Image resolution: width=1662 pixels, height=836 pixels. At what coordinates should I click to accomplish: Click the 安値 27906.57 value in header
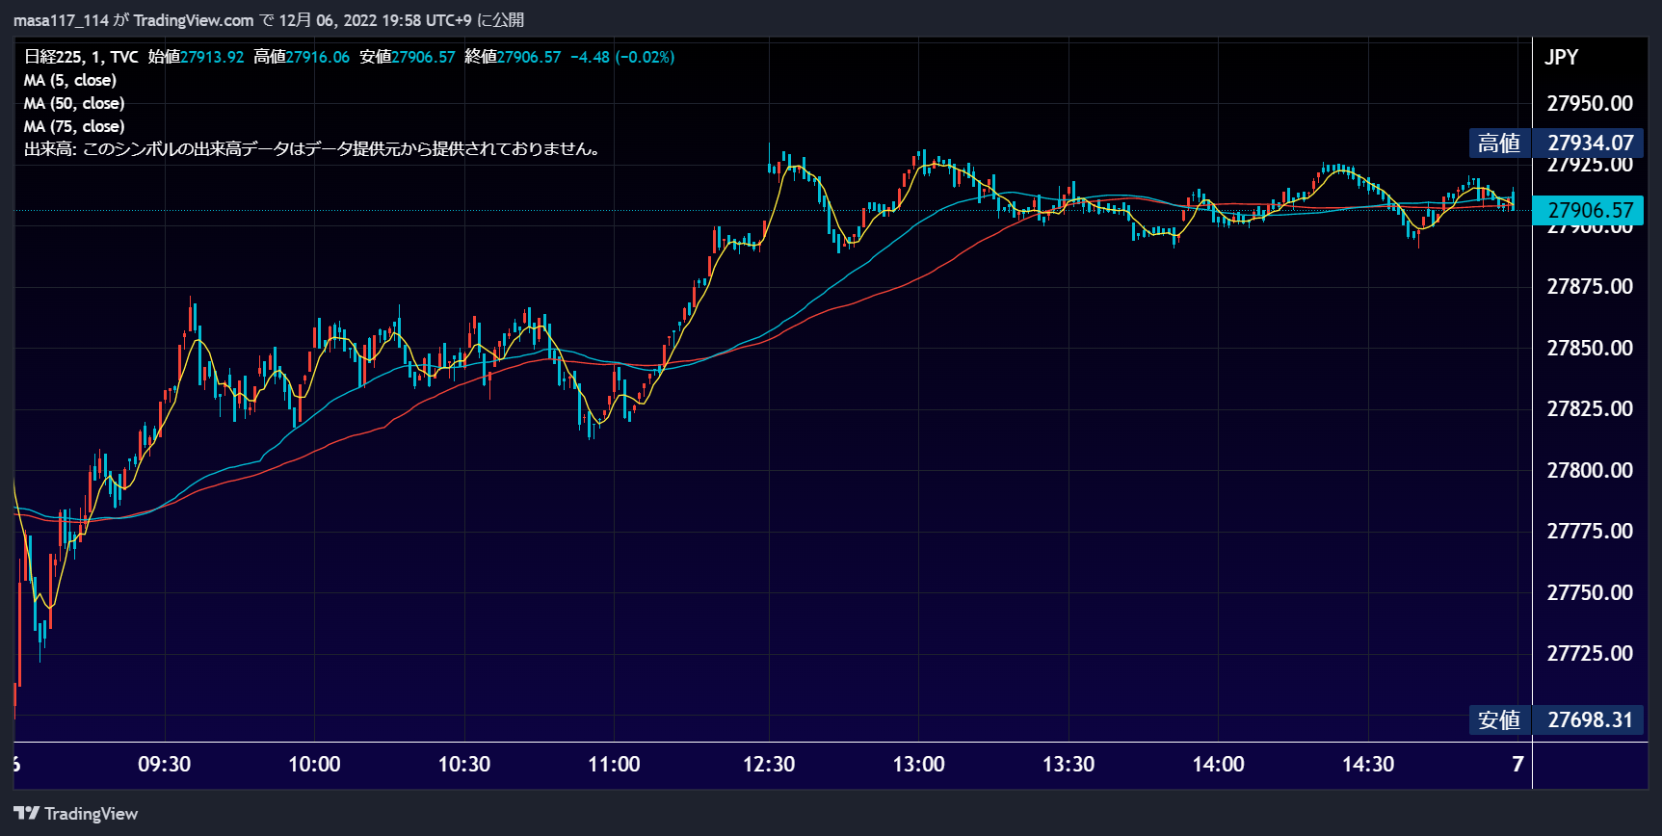pos(408,57)
